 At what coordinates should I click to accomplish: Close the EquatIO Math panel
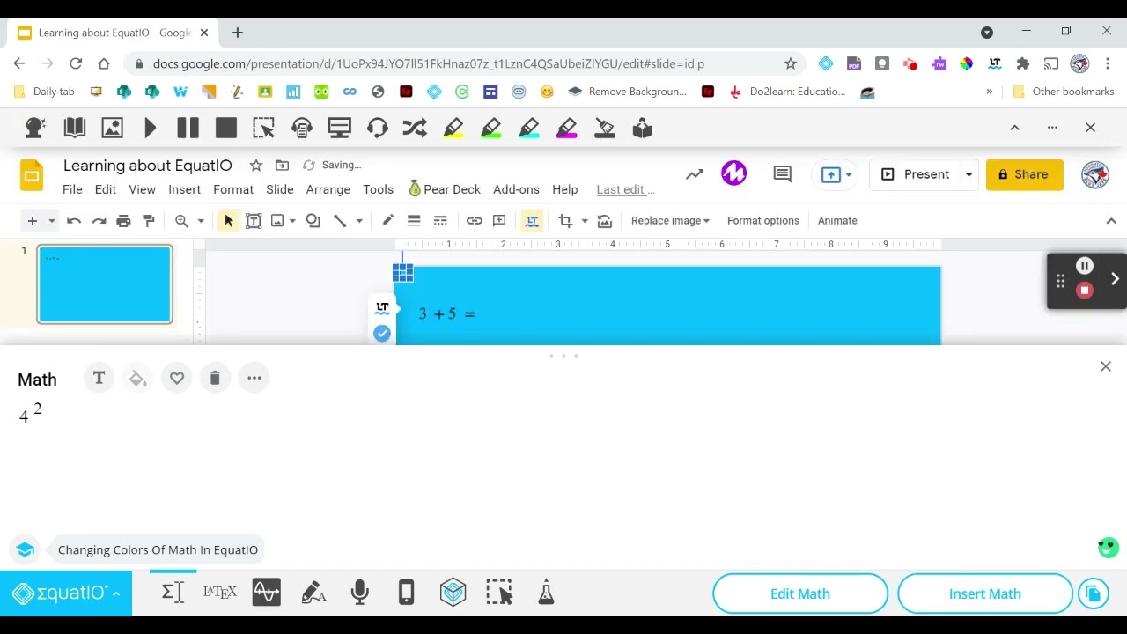pos(1106,366)
